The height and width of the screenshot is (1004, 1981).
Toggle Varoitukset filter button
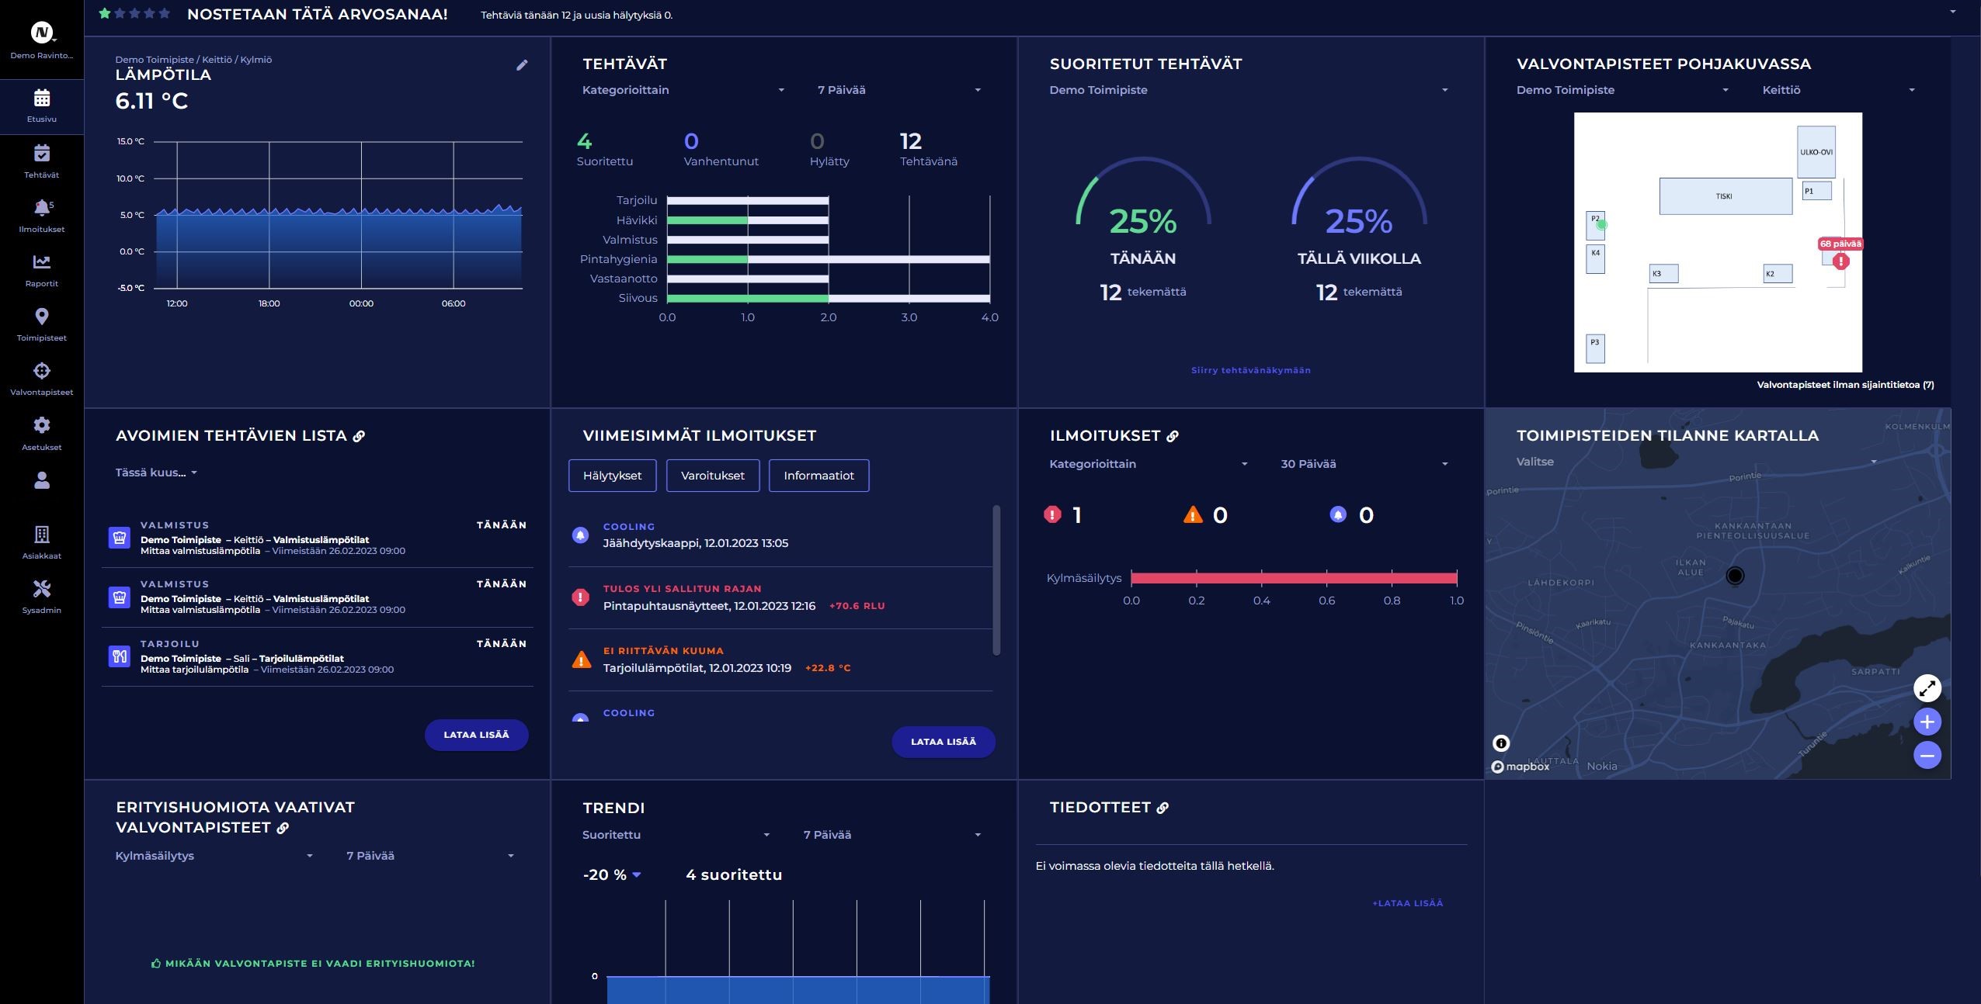coord(712,476)
